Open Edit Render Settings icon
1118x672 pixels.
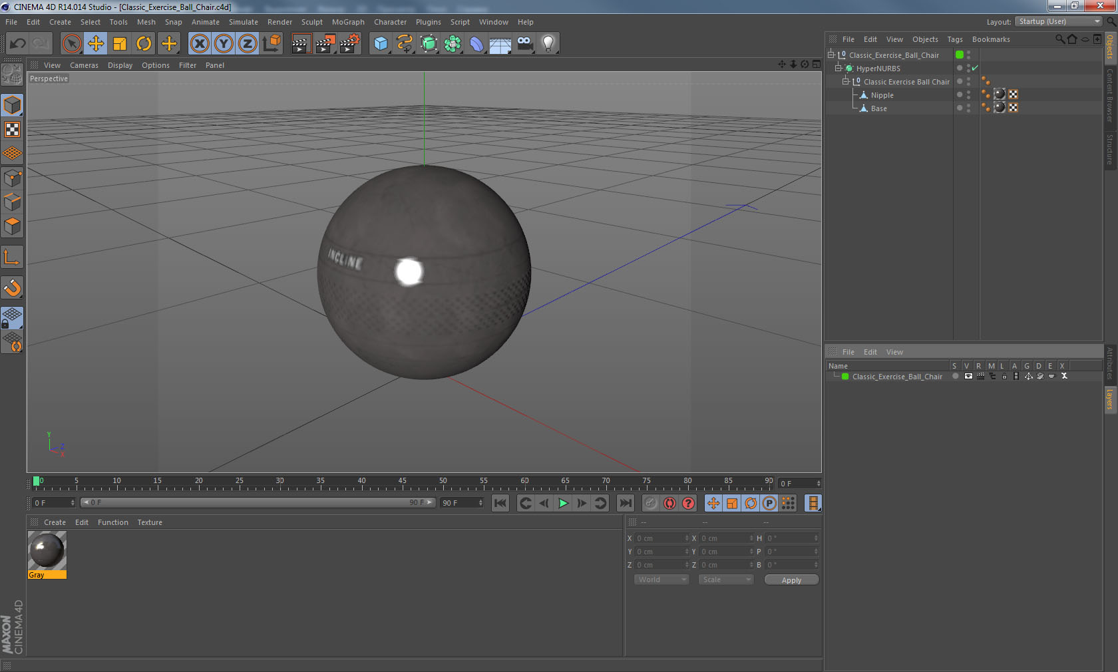coord(349,44)
